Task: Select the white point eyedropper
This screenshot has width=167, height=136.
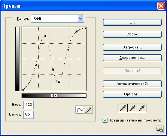Action: [x=142, y=108]
